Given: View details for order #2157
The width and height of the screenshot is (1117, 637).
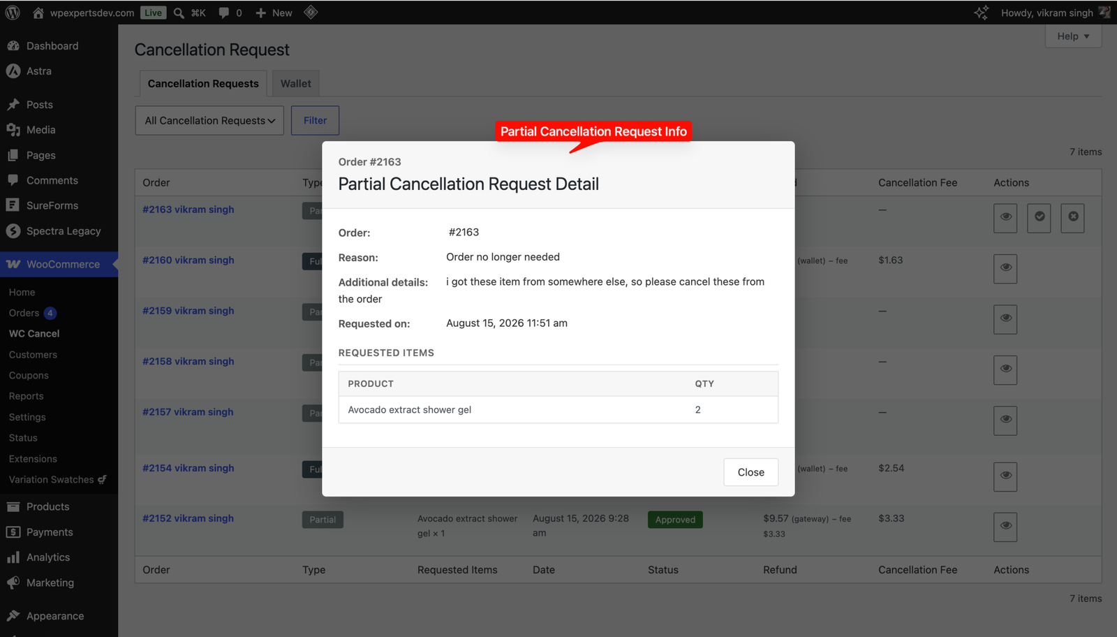Looking at the screenshot, I should coord(1005,420).
